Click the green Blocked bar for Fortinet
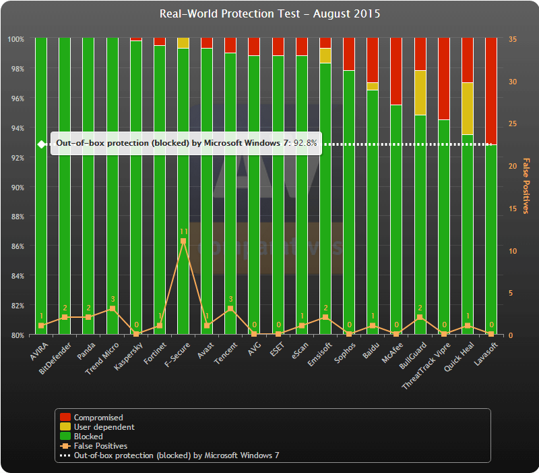This screenshot has width=539, height=473. click(160, 190)
